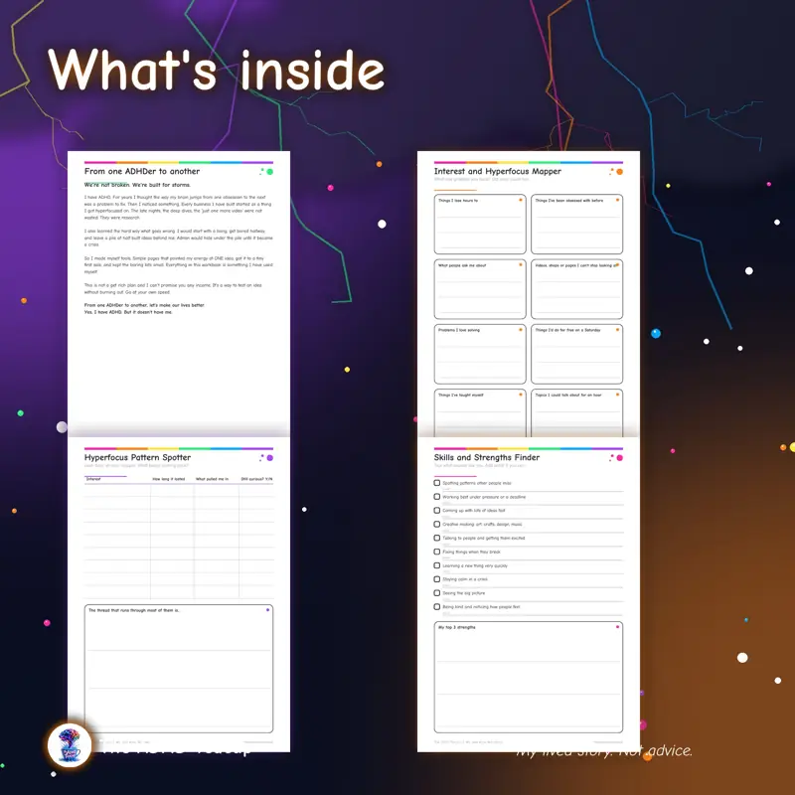Click the 'What pulled me in' column header

(x=212, y=479)
